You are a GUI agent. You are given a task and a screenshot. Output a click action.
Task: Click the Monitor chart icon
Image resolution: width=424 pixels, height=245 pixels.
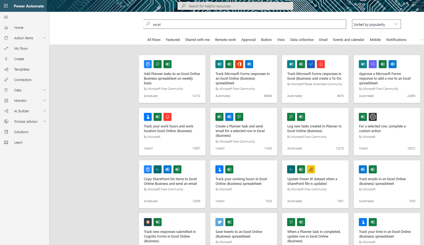(6, 101)
